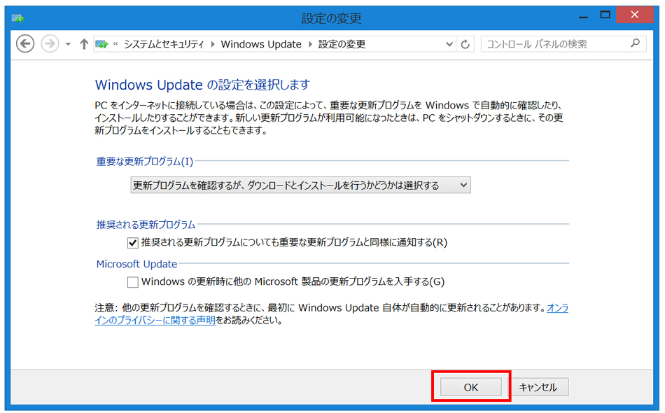
Task: Click the Microsoft Update section heading
Action: coord(136,264)
